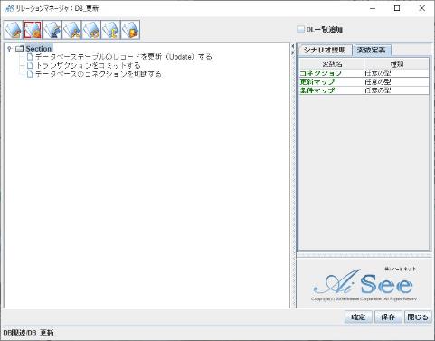
Task: Click the first document toolbar icon
Action: [x=14, y=30]
